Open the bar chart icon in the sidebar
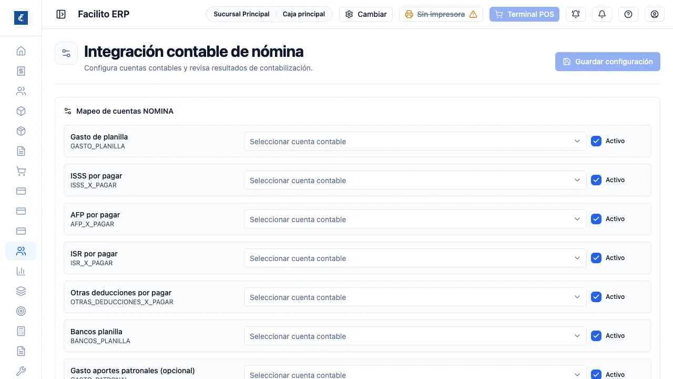Screen dimensions: 673x379 point(21,271)
